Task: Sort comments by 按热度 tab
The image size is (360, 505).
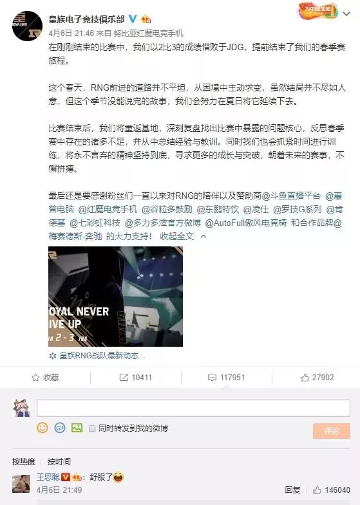Action: (24, 461)
